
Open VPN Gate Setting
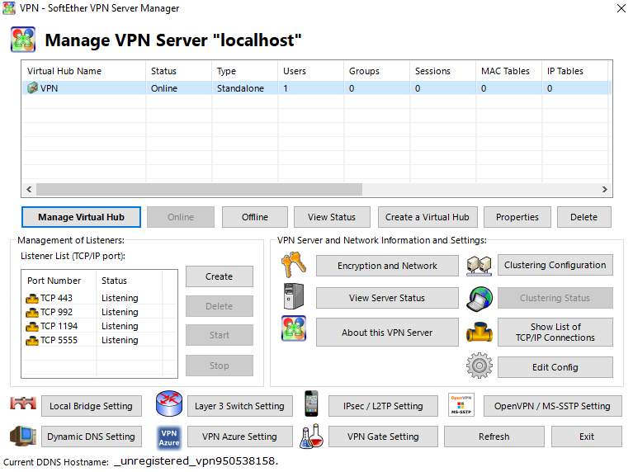click(383, 437)
